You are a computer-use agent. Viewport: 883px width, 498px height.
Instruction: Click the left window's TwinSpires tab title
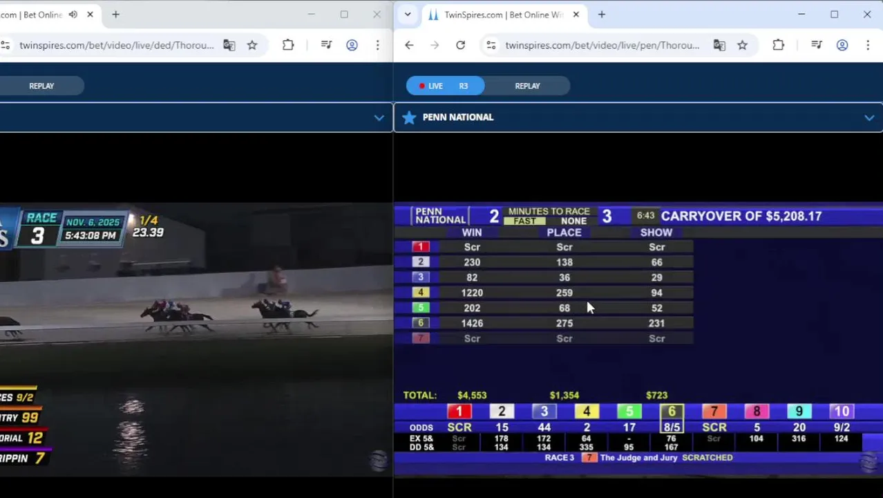click(32, 15)
